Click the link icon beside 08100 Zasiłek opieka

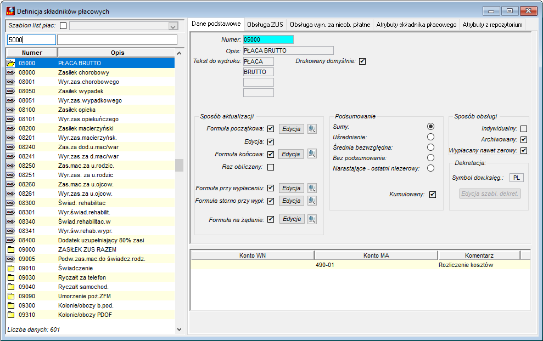(11, 110)
